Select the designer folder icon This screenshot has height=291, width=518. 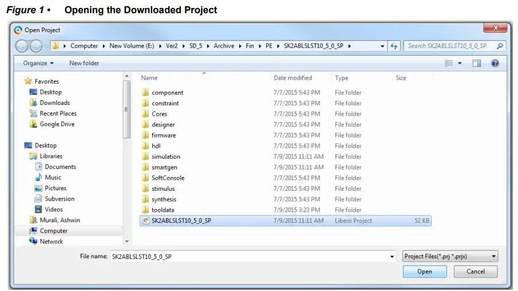coord(145,124)
